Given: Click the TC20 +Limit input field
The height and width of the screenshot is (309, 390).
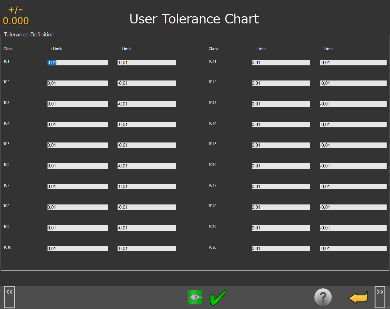Looking at the screenshot, I should tap(281, 249).
